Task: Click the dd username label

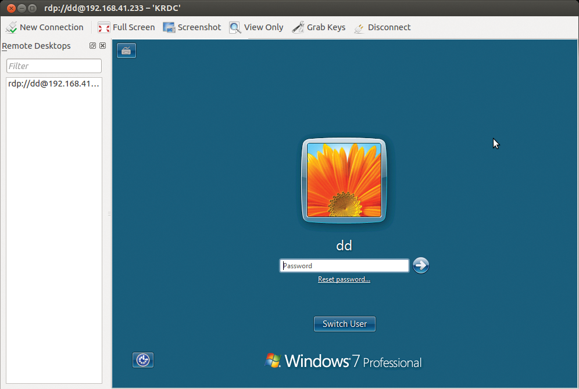Action: point(344,245)
